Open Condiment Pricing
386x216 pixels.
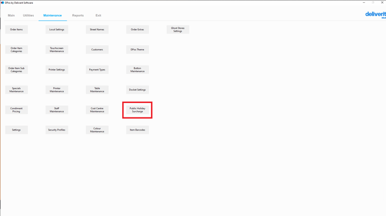point(16,110)
